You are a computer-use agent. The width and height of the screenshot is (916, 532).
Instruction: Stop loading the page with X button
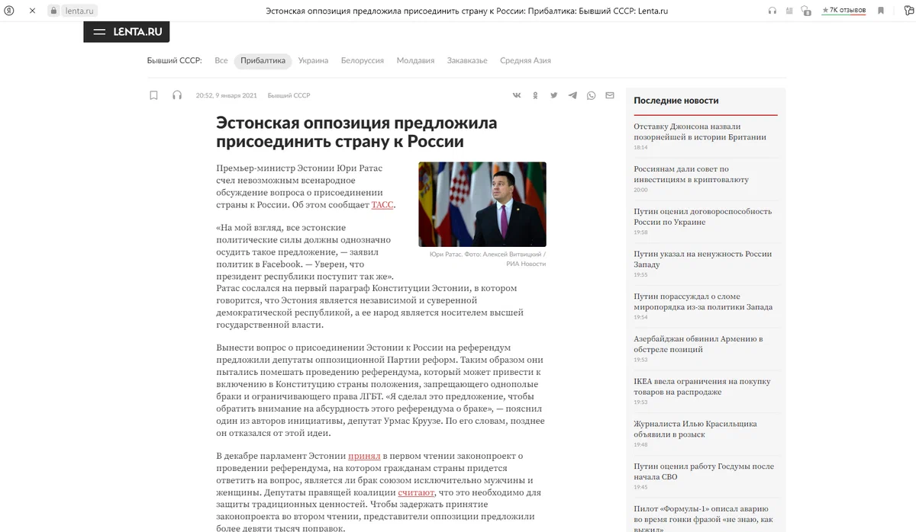tap(32, 11)
